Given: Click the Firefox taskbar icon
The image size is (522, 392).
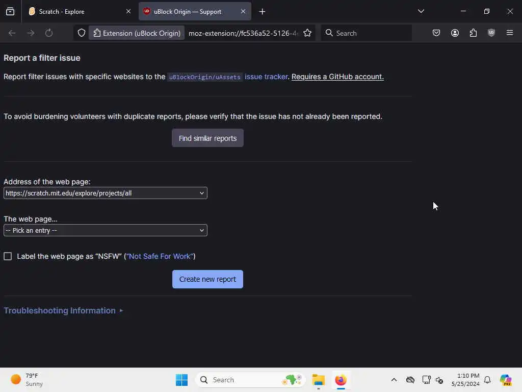Looking at the screenshot, I should tap(341, 380).
